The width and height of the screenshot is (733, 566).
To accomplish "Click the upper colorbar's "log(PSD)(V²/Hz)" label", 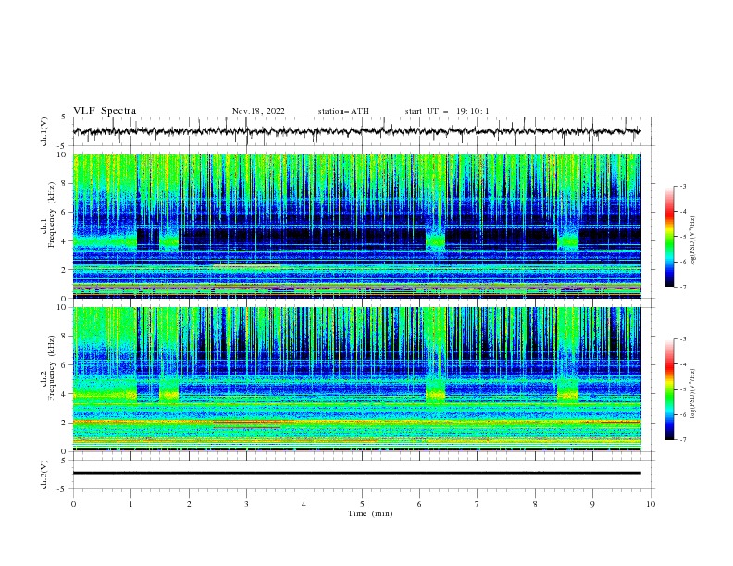I will [692, 241].
